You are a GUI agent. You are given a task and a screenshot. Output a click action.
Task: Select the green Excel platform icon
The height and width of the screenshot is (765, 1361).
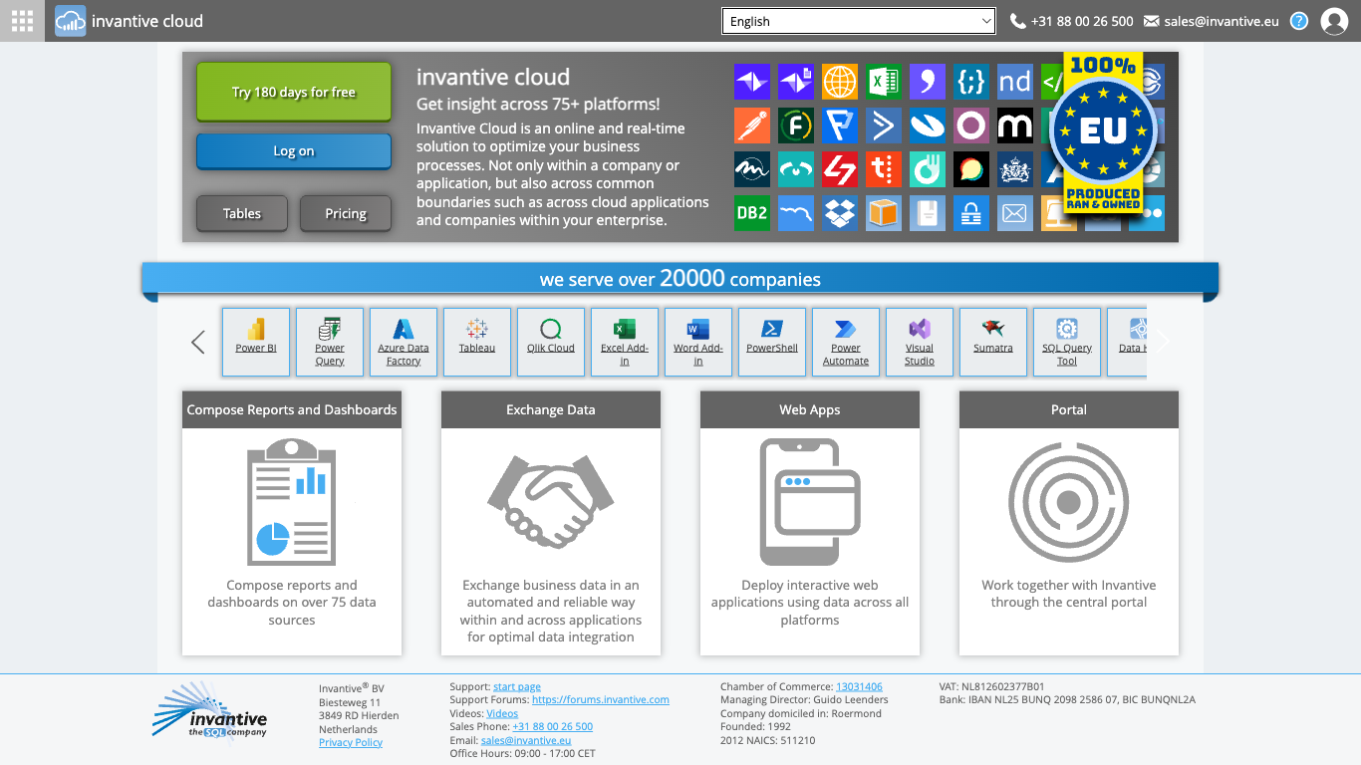tap(884, 82)
